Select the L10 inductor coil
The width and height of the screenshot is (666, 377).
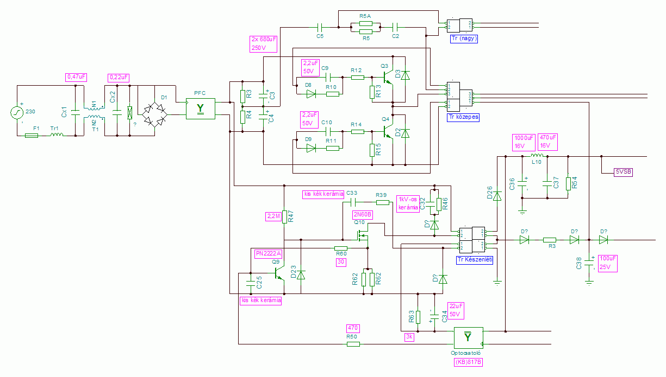[537, 156]
